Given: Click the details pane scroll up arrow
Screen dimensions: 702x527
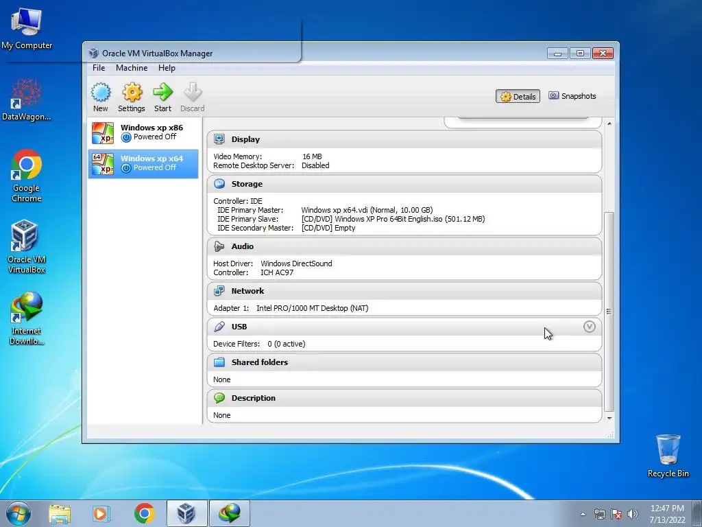Looking at the screenshot, I should (609, 124).
